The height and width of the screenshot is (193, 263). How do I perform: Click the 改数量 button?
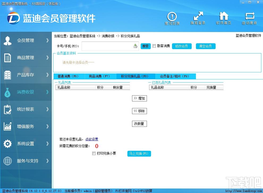point(139,124)
